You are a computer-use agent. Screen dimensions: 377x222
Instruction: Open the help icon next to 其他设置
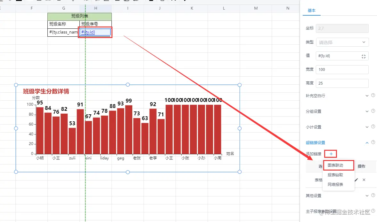(373, 195)
